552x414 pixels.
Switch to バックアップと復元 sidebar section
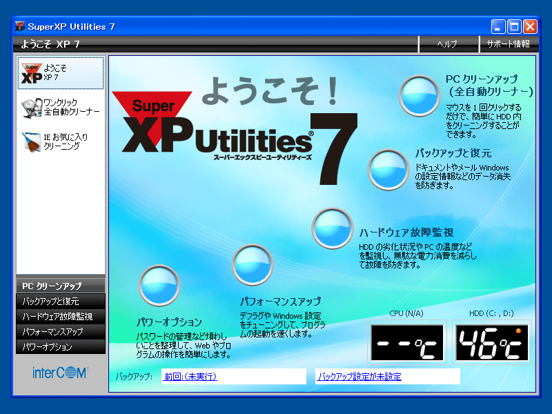(61, 302)
